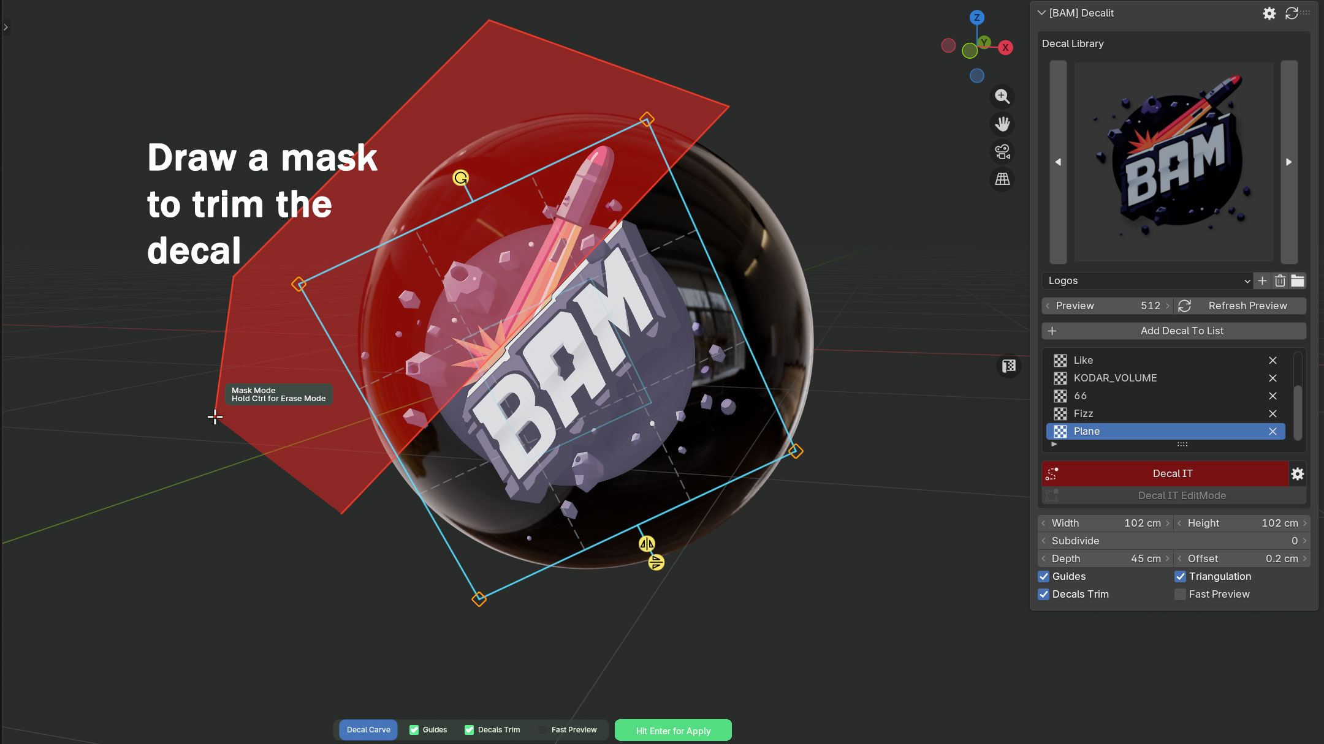The width and height of the screenshot is (1324, 744).
Task: Click the top corner handle of decal frame
Action: [647, 119]
